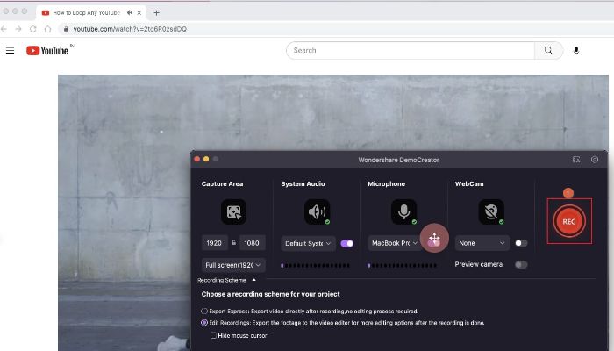Click the Preview camera label
Image resolution: width=614 pixels, height=351 pixels.
[479, 264]
